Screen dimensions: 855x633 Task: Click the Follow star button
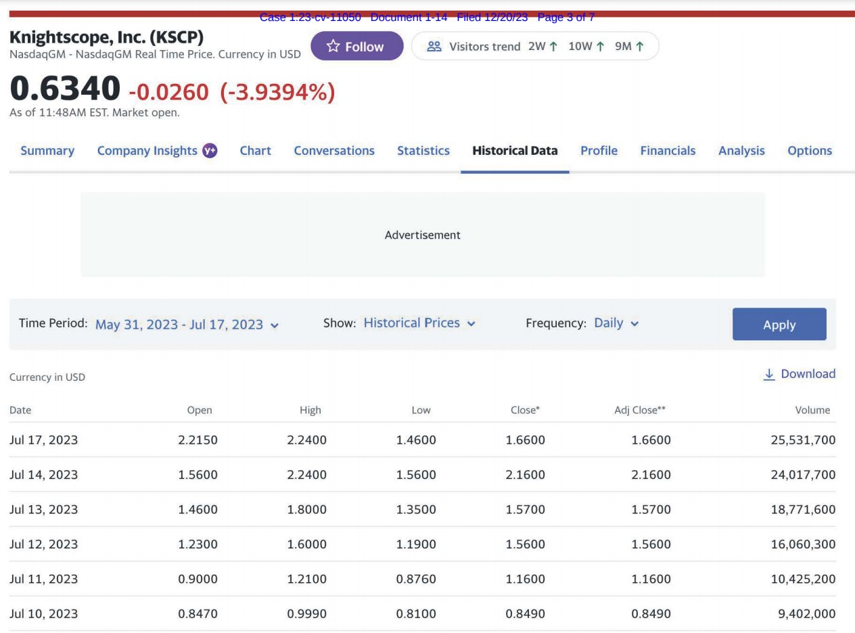click(x=355, y=47)
